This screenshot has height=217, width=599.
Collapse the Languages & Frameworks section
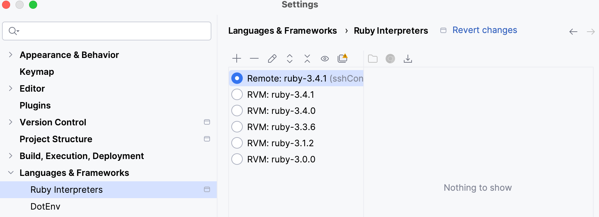click(x=10, y=173)
